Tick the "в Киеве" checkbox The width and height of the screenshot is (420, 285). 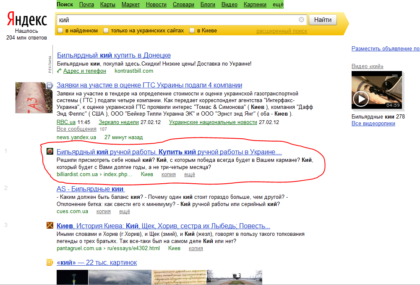(x=192, y=31)
